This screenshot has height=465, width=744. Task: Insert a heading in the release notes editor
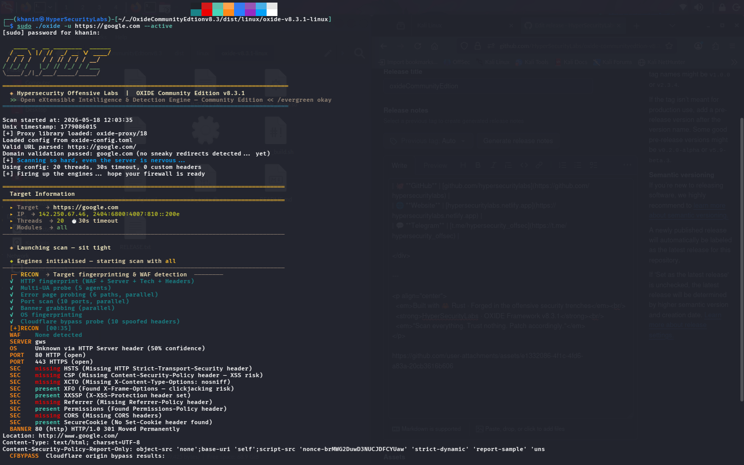(463, 165)
